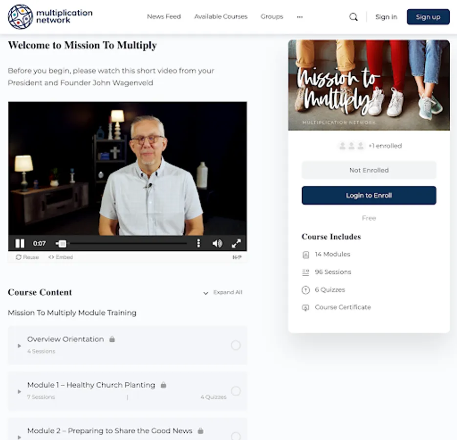Click 'Welcome to Mission To Multiply' heading
457x440 pixels.
click(82, 45)
